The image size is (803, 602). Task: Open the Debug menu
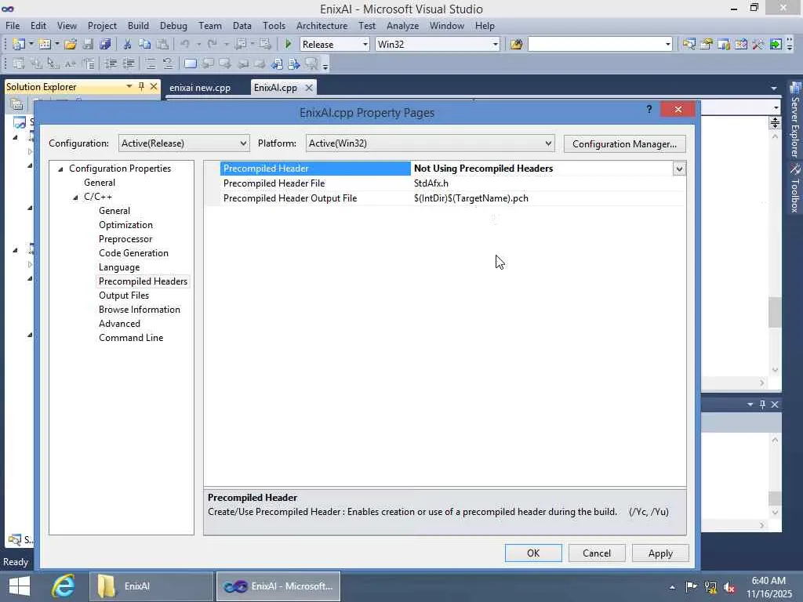[x=173, y=26]
